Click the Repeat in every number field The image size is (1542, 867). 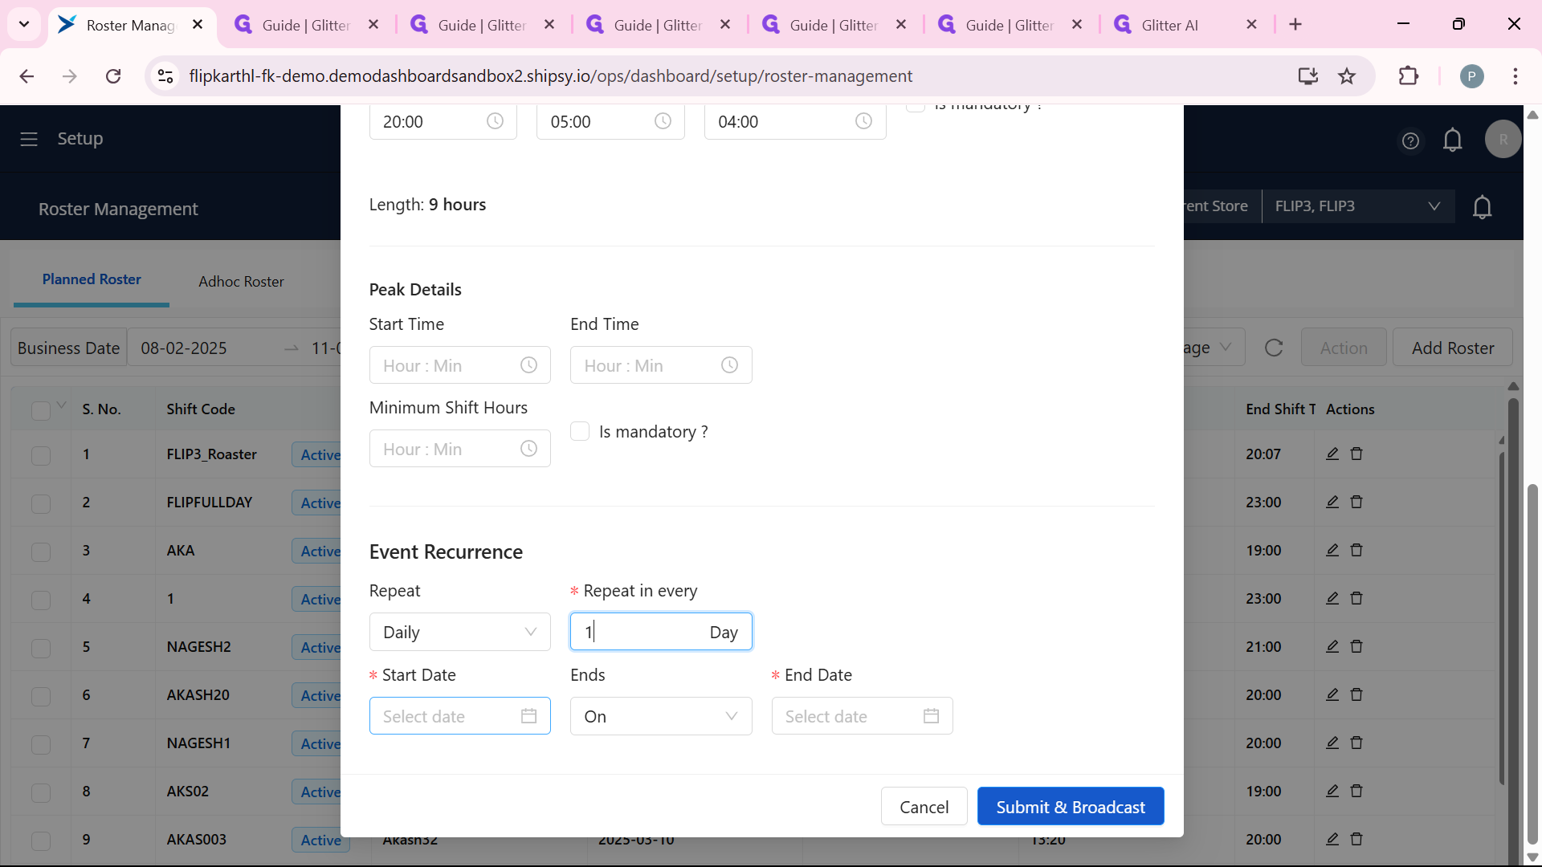(x=661, y=632)
